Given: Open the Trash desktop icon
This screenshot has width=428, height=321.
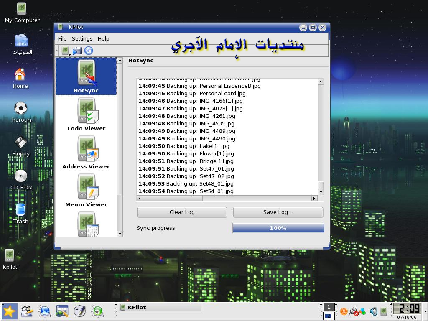Looking at the screenshot, I should (21, 214).
